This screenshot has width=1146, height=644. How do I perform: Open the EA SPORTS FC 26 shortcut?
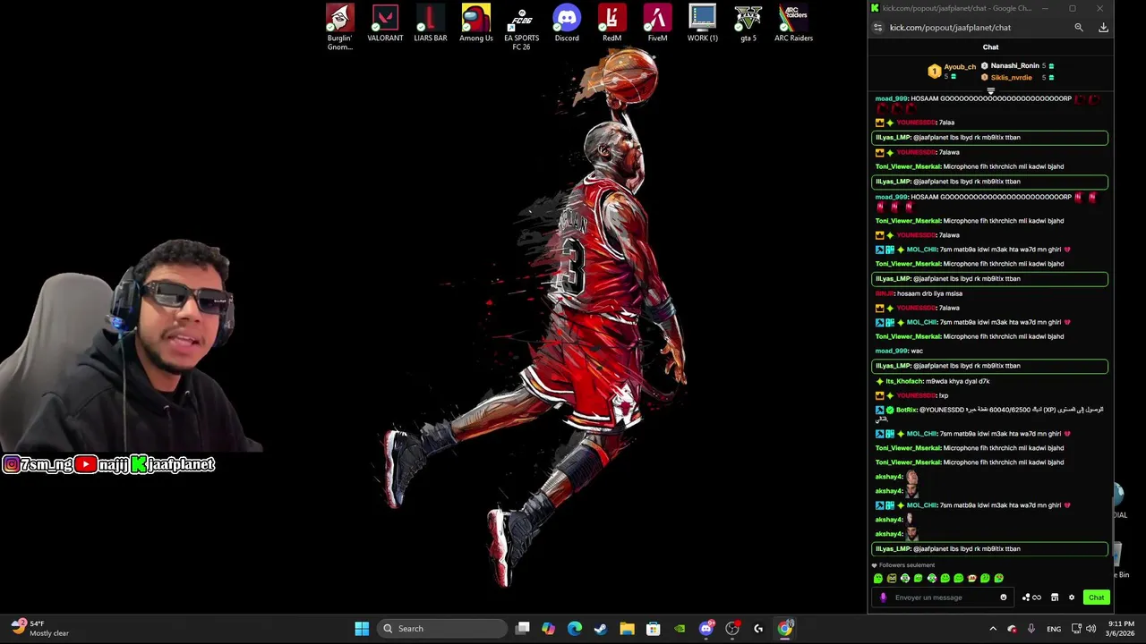(521, 27)
